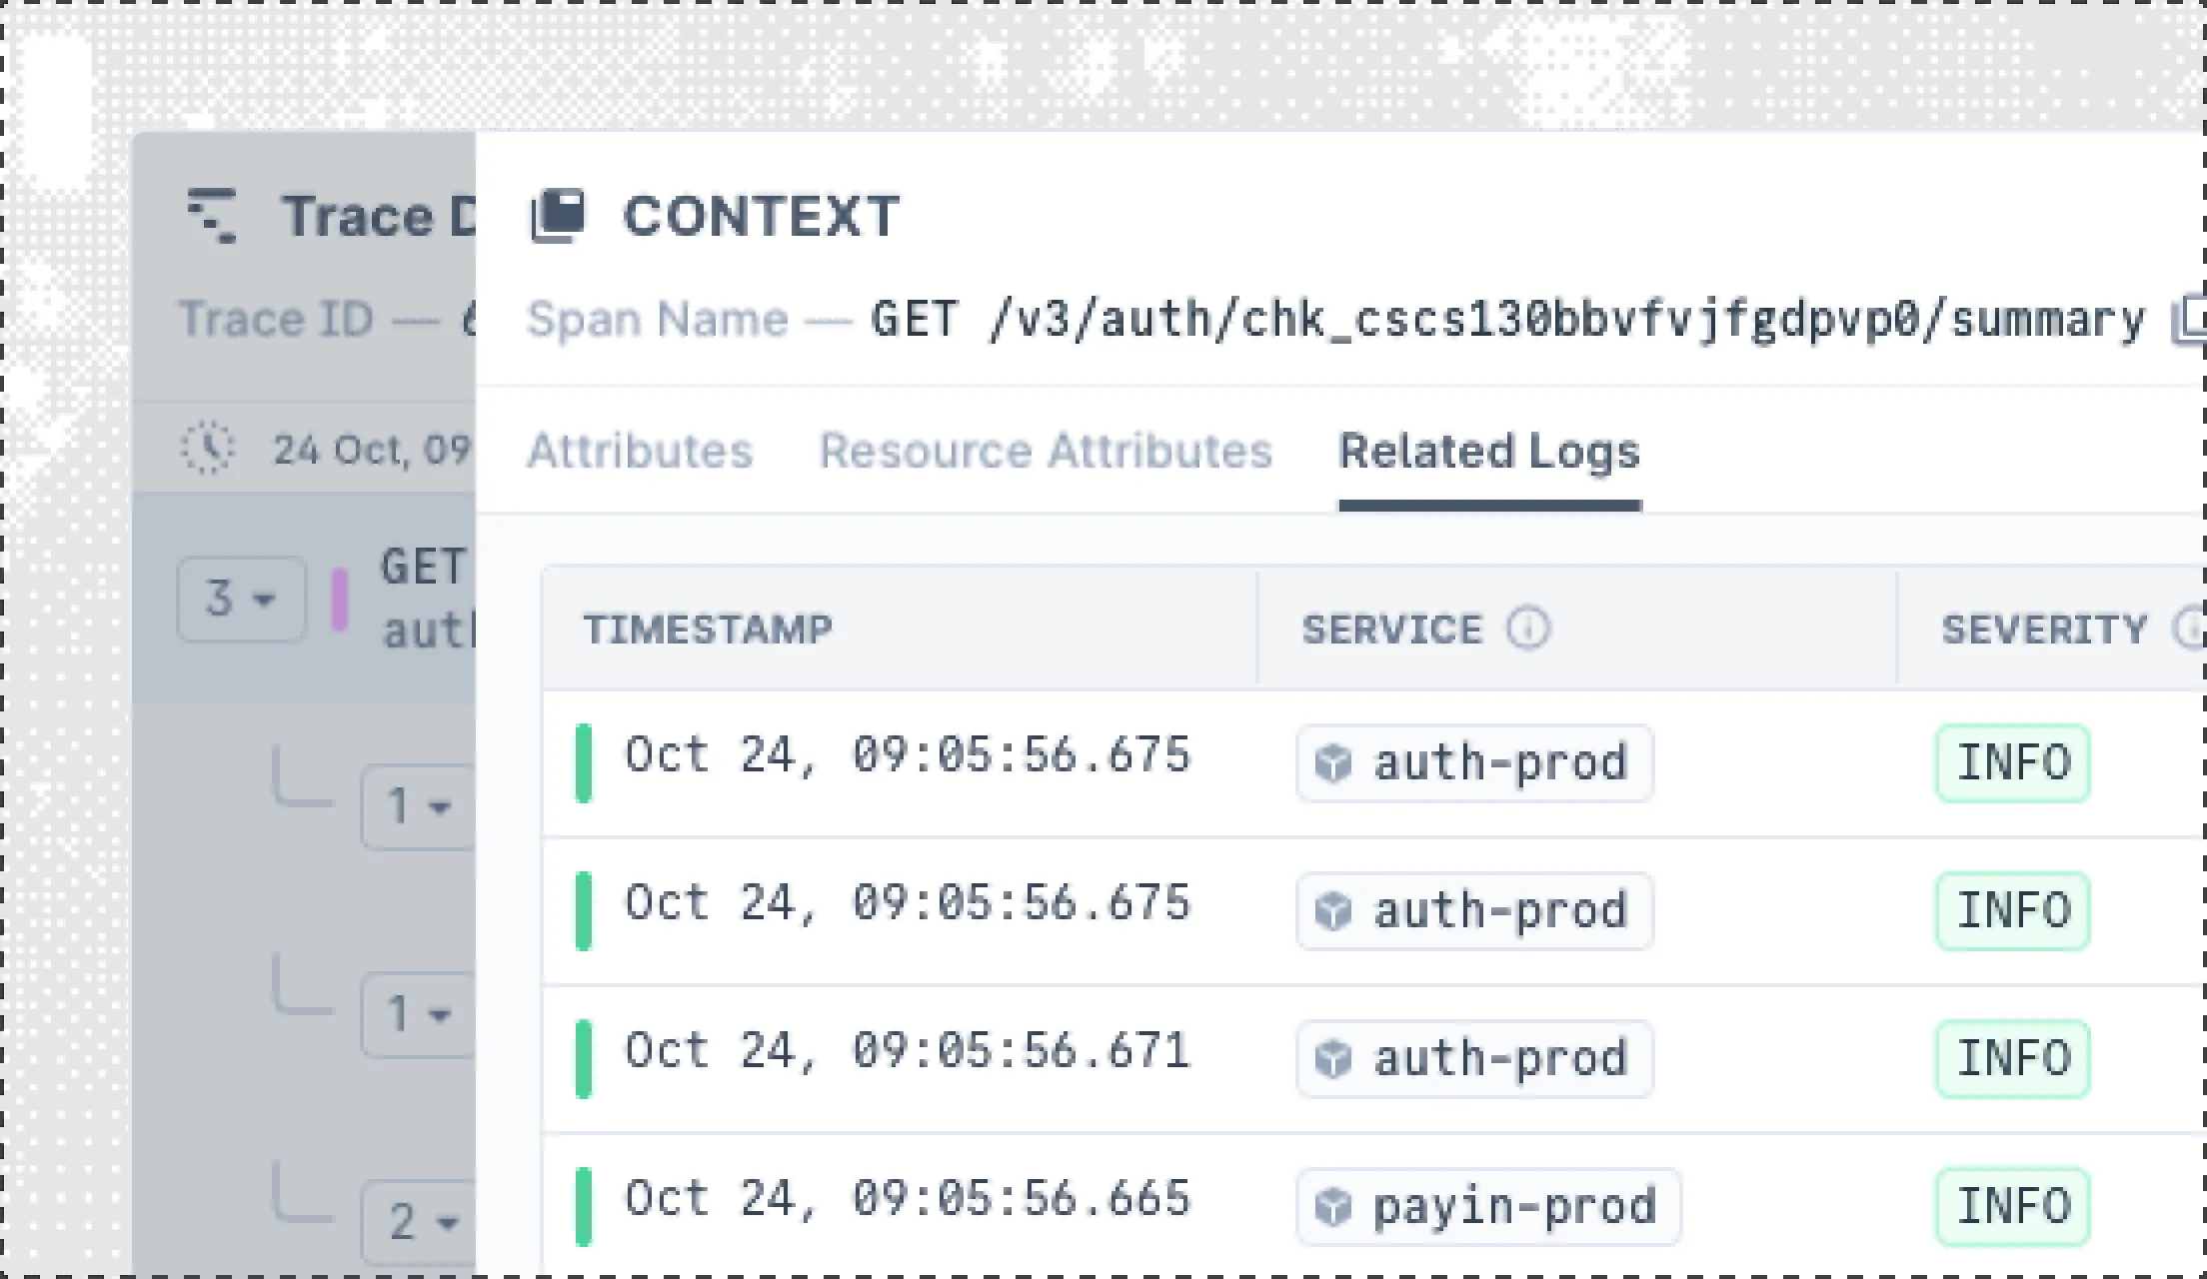2207x1279 pixels.
Task: Copy the span name using copy icon
Action: point(2189,322)
